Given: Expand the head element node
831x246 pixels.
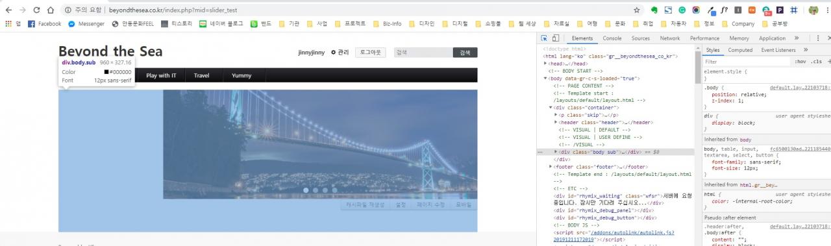Looking at the screenshot, I should tap(546, 64).
